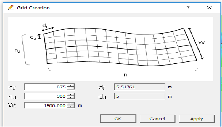Image resolution: width=222 pixels, height=127 pixels.
Task: Raise W width using up arrow
Action: (70, 104)
